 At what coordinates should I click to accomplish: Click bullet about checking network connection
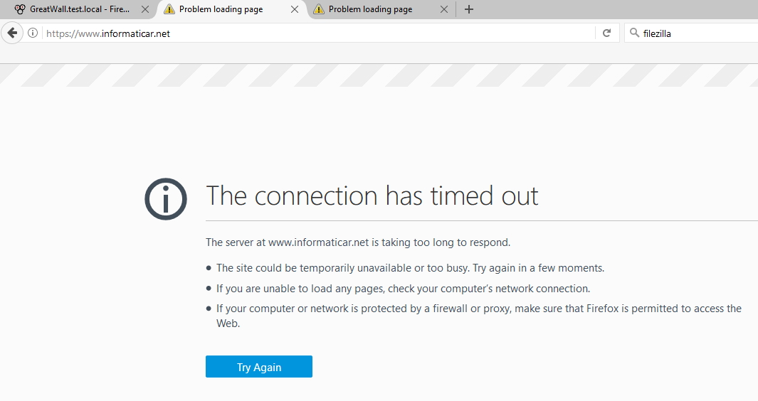403,289
